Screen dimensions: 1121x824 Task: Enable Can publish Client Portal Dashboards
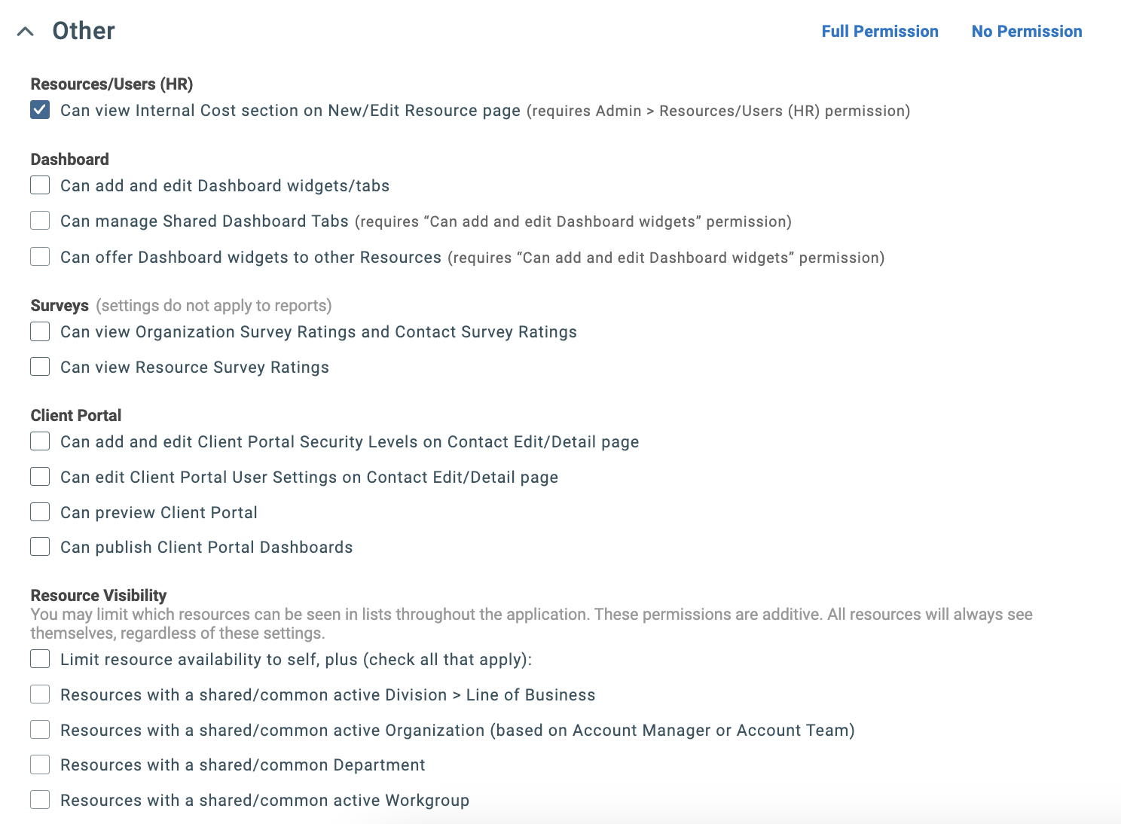(39, 546)
